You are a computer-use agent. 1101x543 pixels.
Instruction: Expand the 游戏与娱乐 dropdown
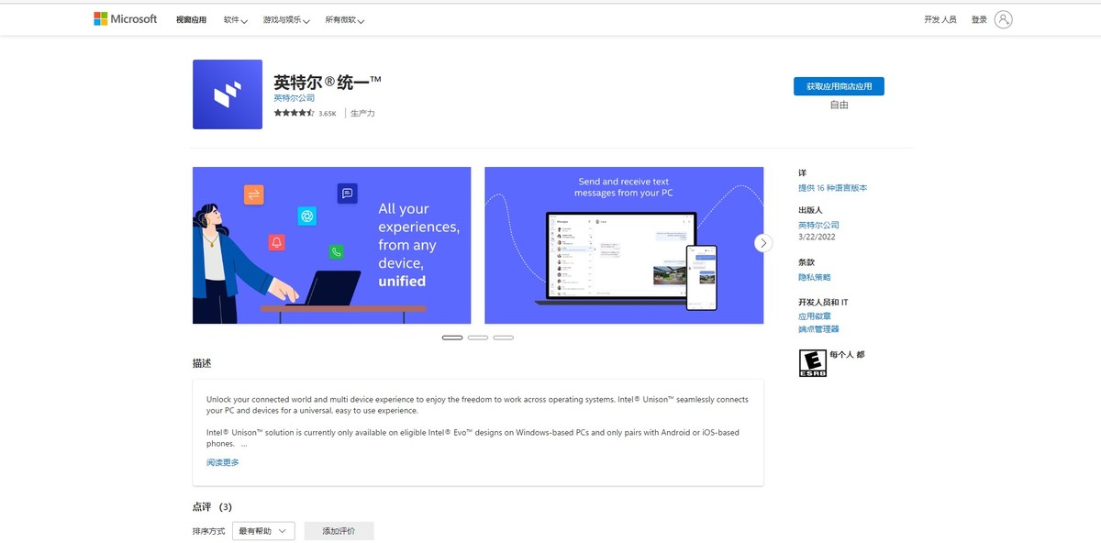pyautogui.click(x=284, y=18)
